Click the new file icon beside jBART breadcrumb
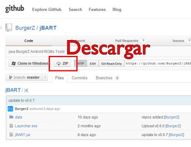 26,90
